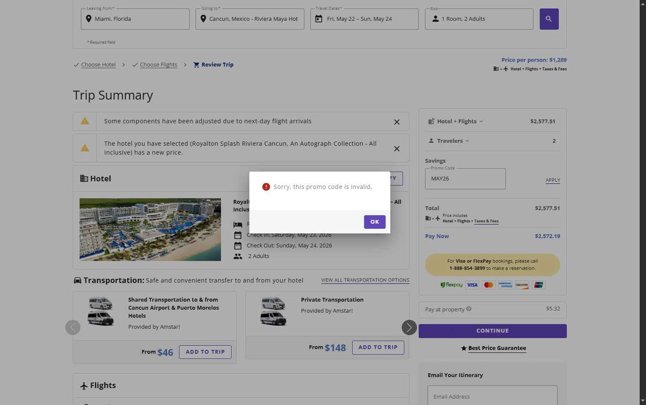Add $46 Shared Transportation to trip
The height and width of the screenshot is (405, 646).
[205, 352]
